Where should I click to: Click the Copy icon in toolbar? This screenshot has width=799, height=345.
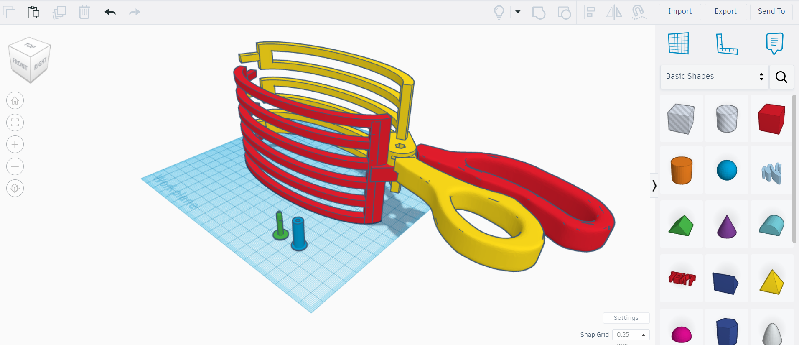click(x=9, y=12)
